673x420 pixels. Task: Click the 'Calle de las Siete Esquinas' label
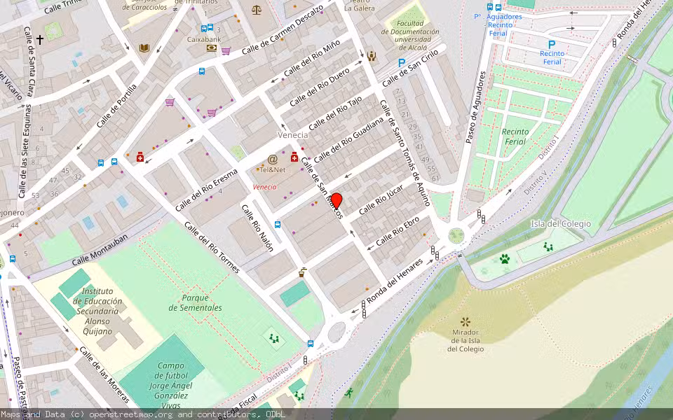[x=24, y=151]
